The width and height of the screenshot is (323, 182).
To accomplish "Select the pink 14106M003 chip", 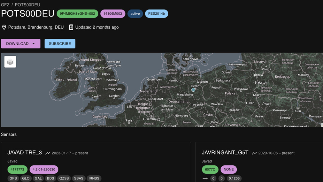I will [113, 14].
